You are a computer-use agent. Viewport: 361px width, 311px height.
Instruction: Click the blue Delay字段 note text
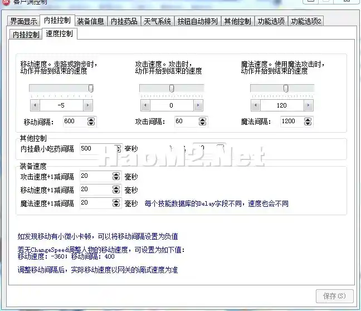pos(216,203)
